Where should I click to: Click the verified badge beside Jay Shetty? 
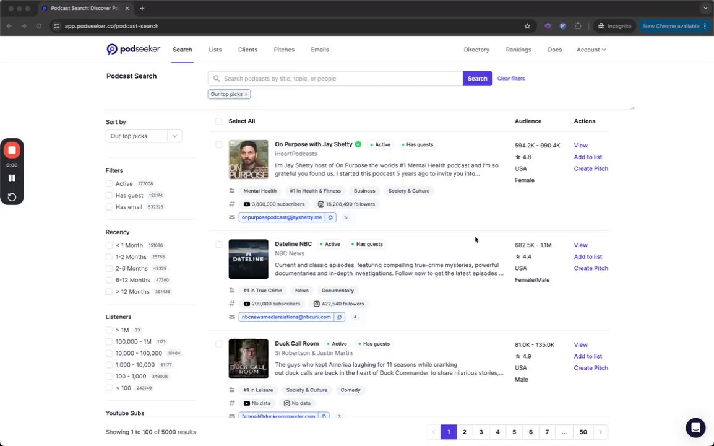[358, 144]
